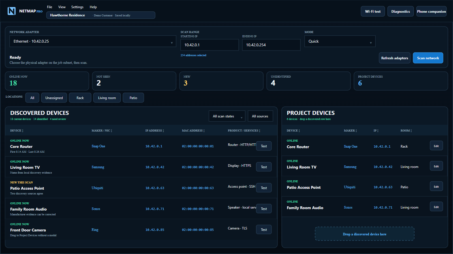Click IP 10.42.0.85 in discovered devices
This screenshot has width=453, height=254.
point(155,230)
